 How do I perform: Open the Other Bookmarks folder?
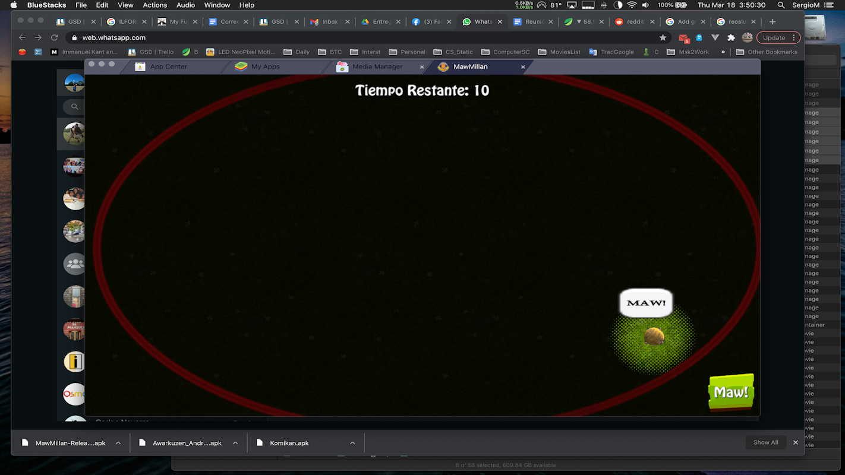point(767,52)
